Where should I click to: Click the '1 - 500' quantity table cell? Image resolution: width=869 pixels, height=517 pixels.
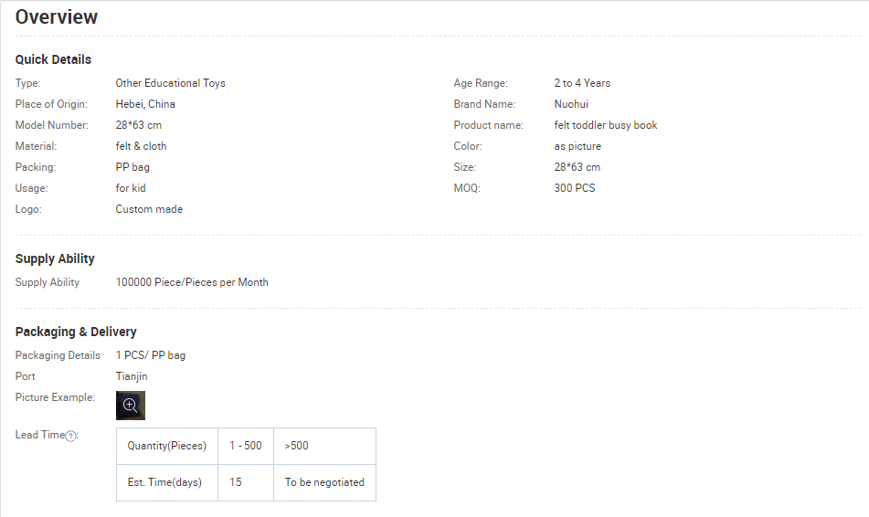246,446
